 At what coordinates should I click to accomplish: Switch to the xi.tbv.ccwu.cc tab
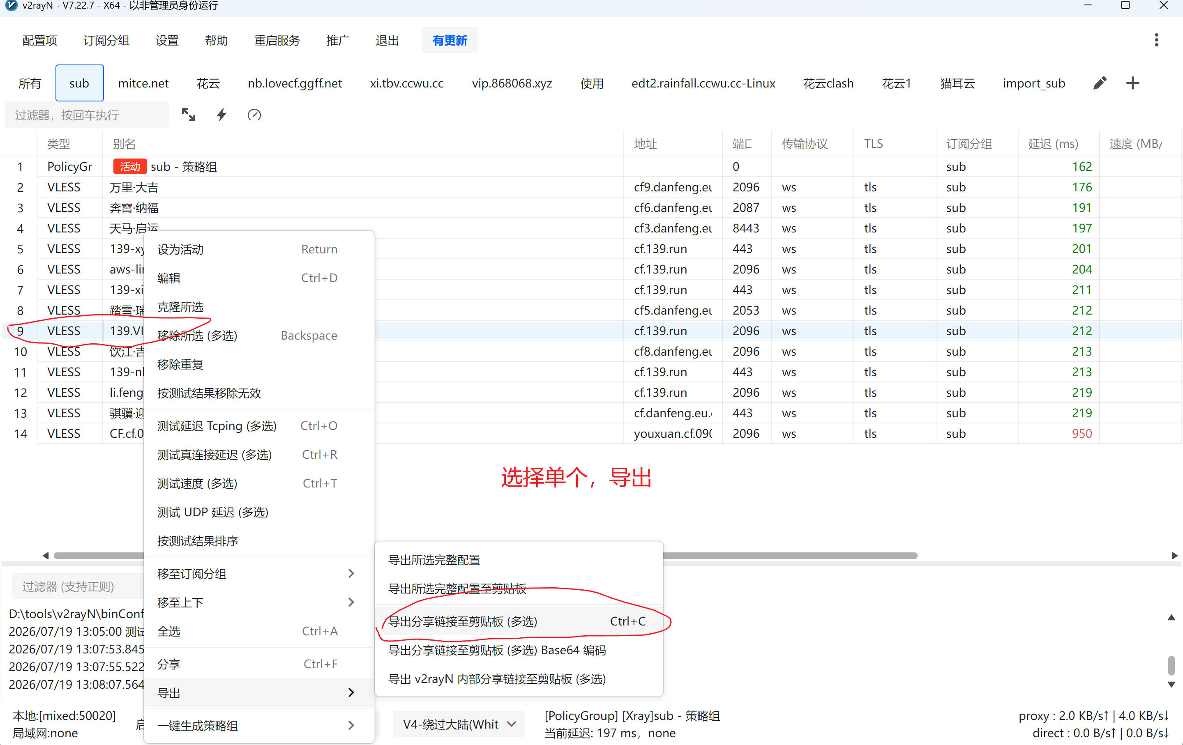point(407,83)
